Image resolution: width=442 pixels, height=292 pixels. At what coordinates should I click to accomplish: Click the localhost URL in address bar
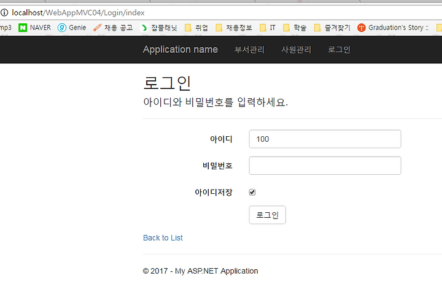[78, 13]
